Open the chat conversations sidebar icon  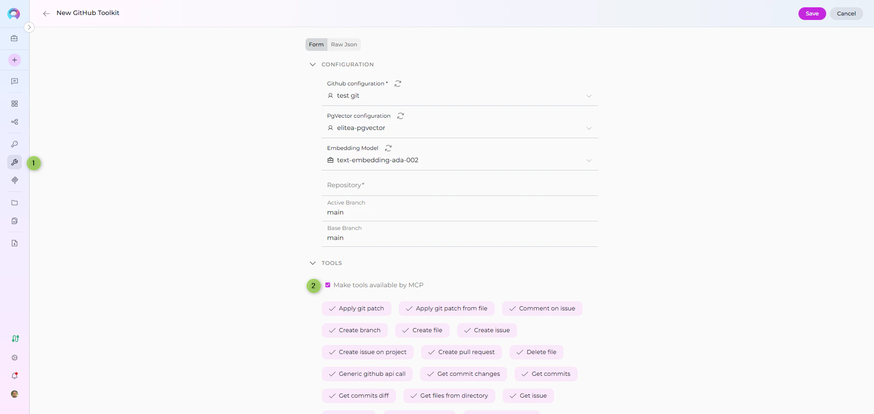pos(14,81)
